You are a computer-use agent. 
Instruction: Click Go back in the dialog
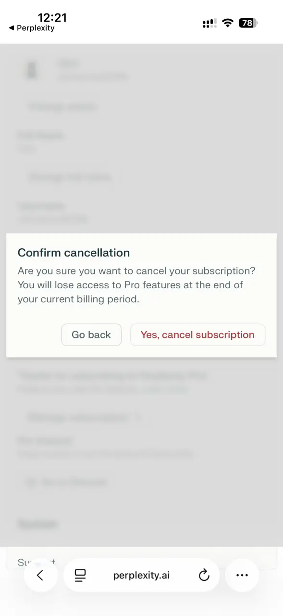click(x=91, y=335)
